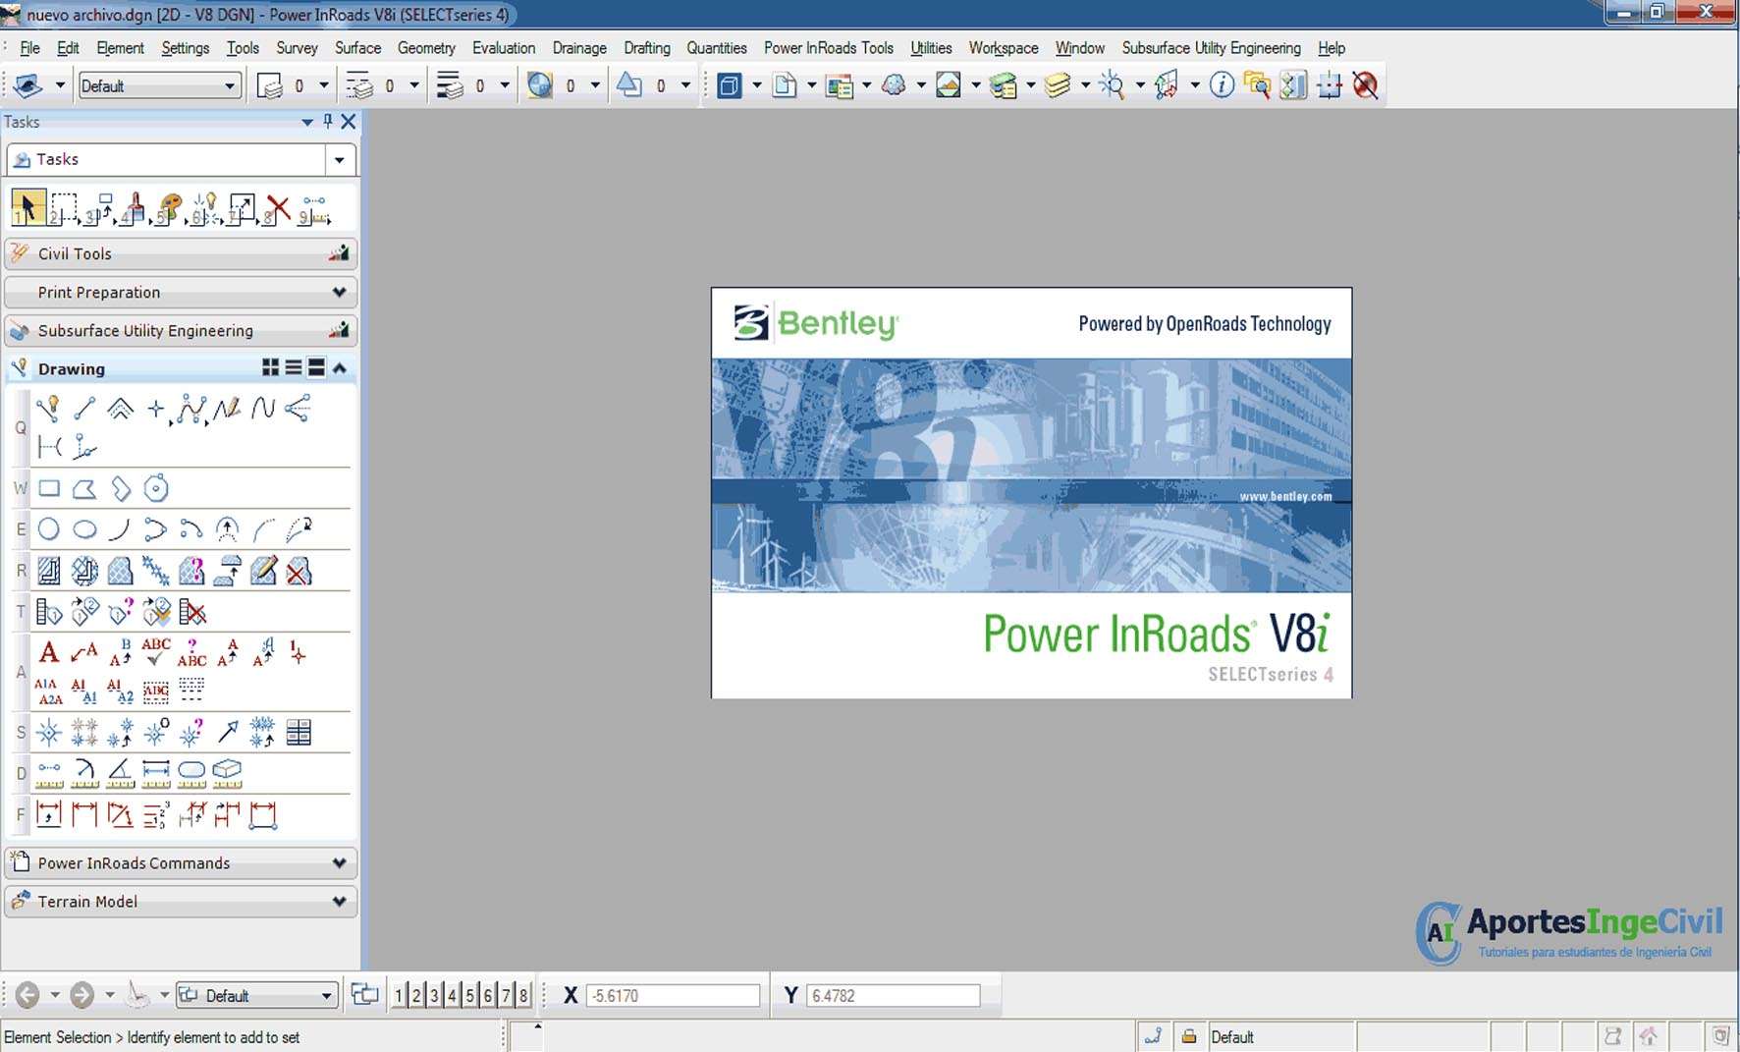Open the Geometry menu
Viewport: 1740px width, 1052px height.
pyautogui.click(x=425, y=48)
